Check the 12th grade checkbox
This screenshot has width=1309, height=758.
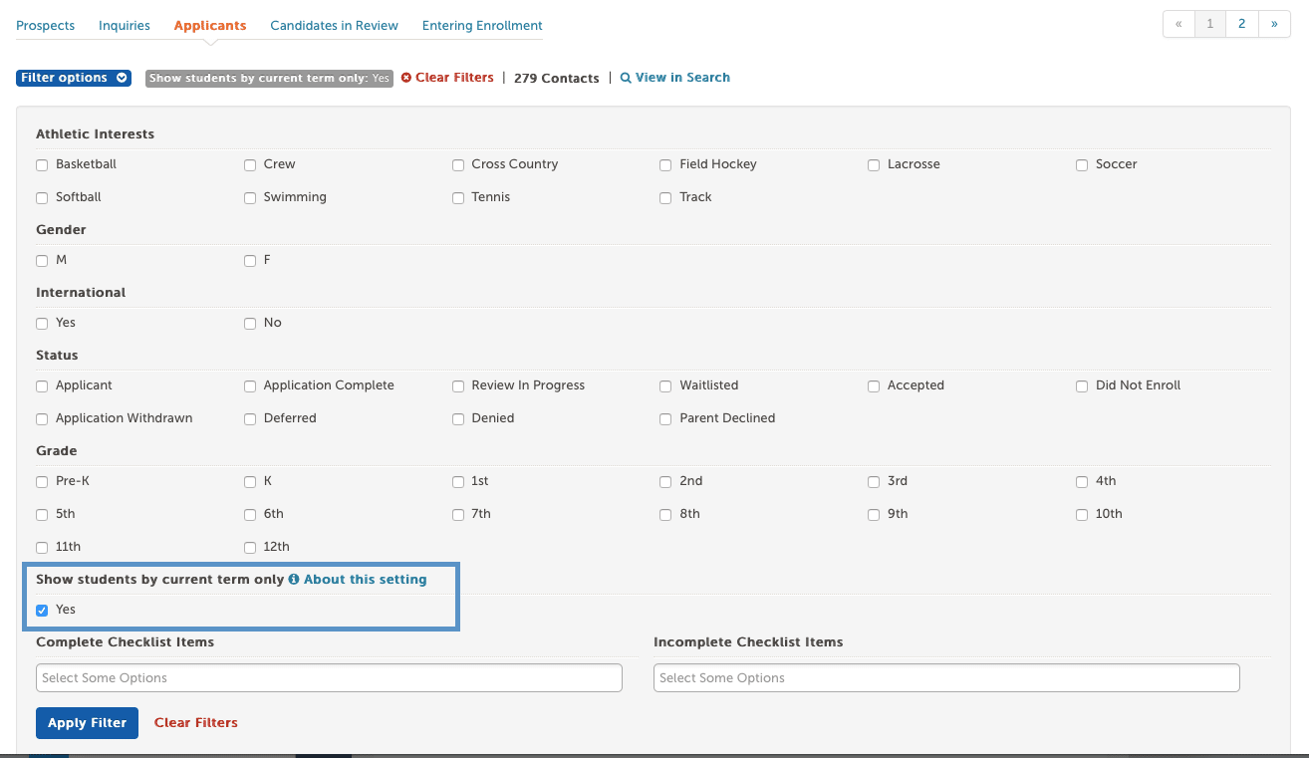(x=250, y=548)
